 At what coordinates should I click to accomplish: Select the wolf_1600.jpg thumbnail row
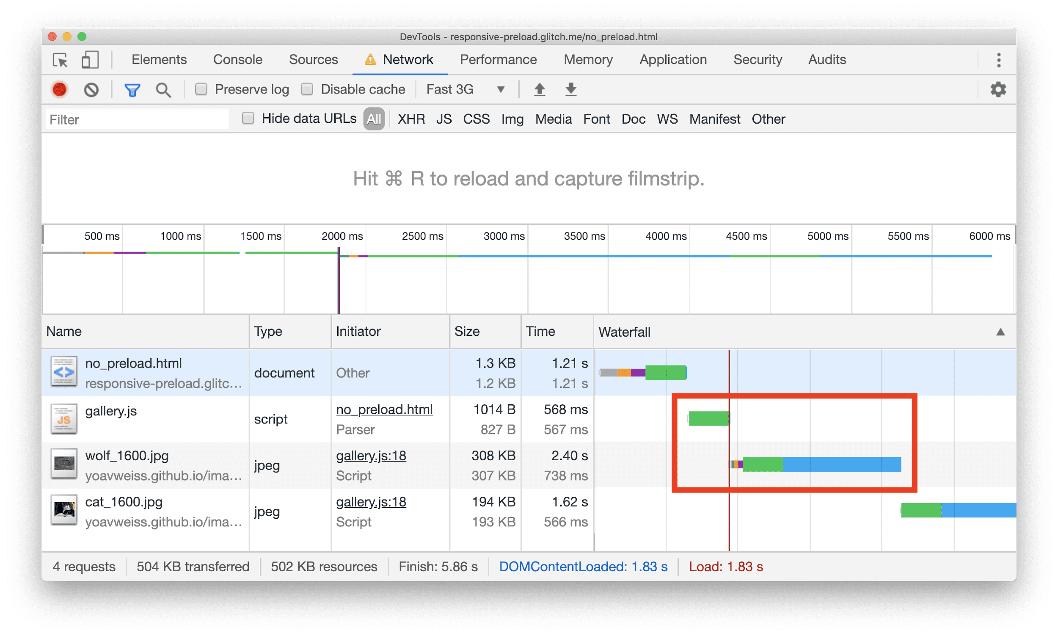[x=64, y=465]
